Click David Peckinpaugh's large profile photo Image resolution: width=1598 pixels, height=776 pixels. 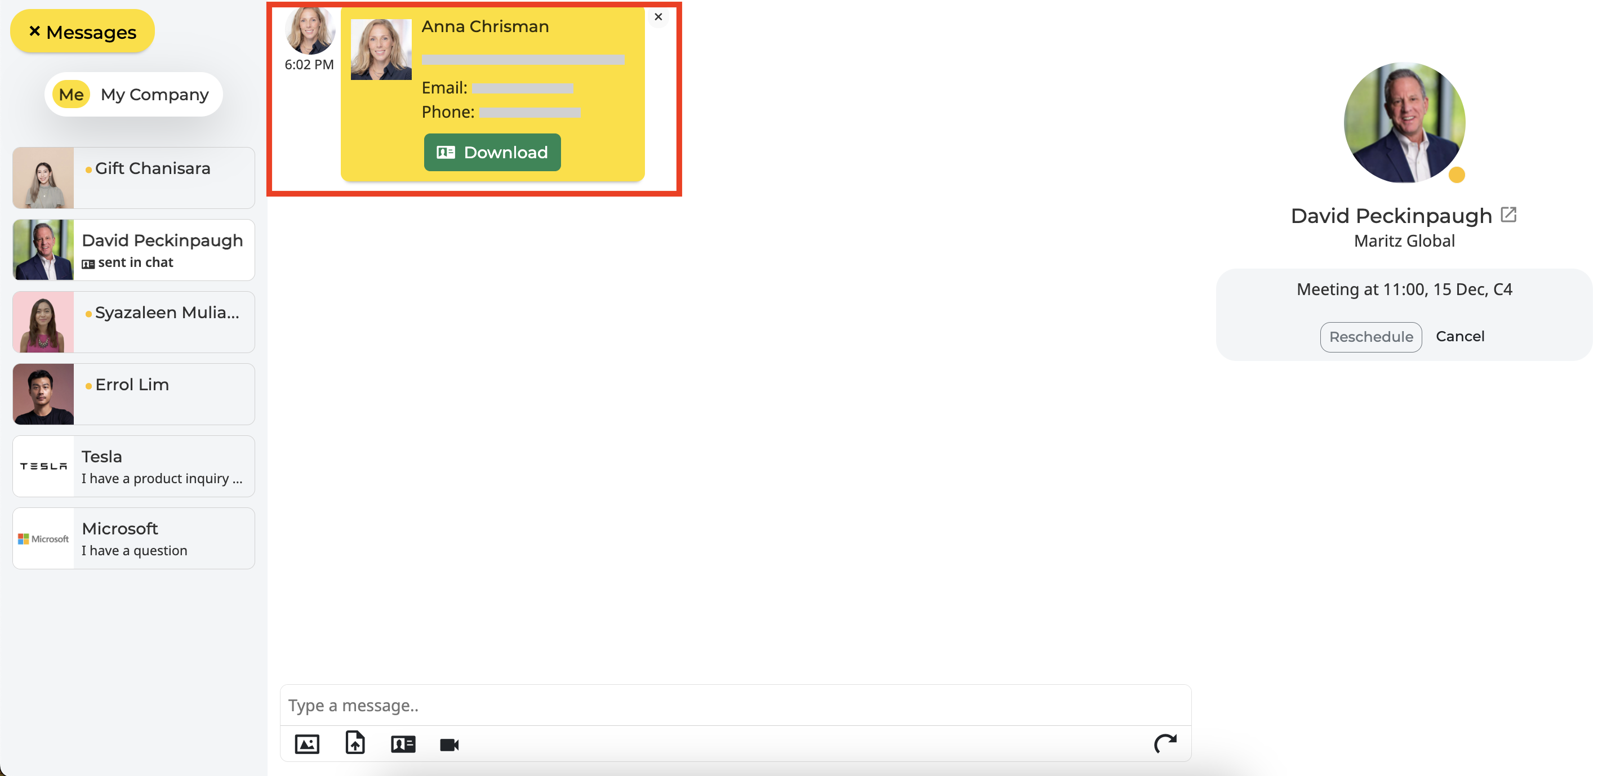tap(1404, 123)
